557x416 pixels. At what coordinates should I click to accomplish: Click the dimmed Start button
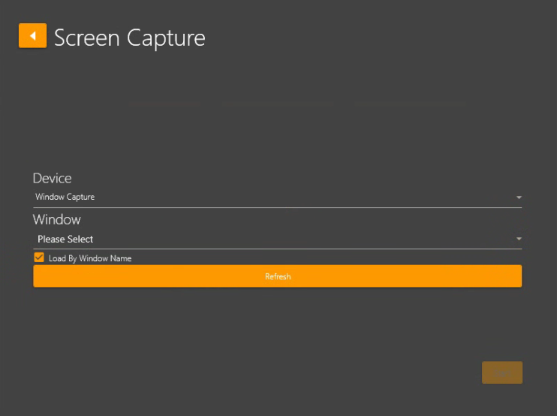pos(501,372)
